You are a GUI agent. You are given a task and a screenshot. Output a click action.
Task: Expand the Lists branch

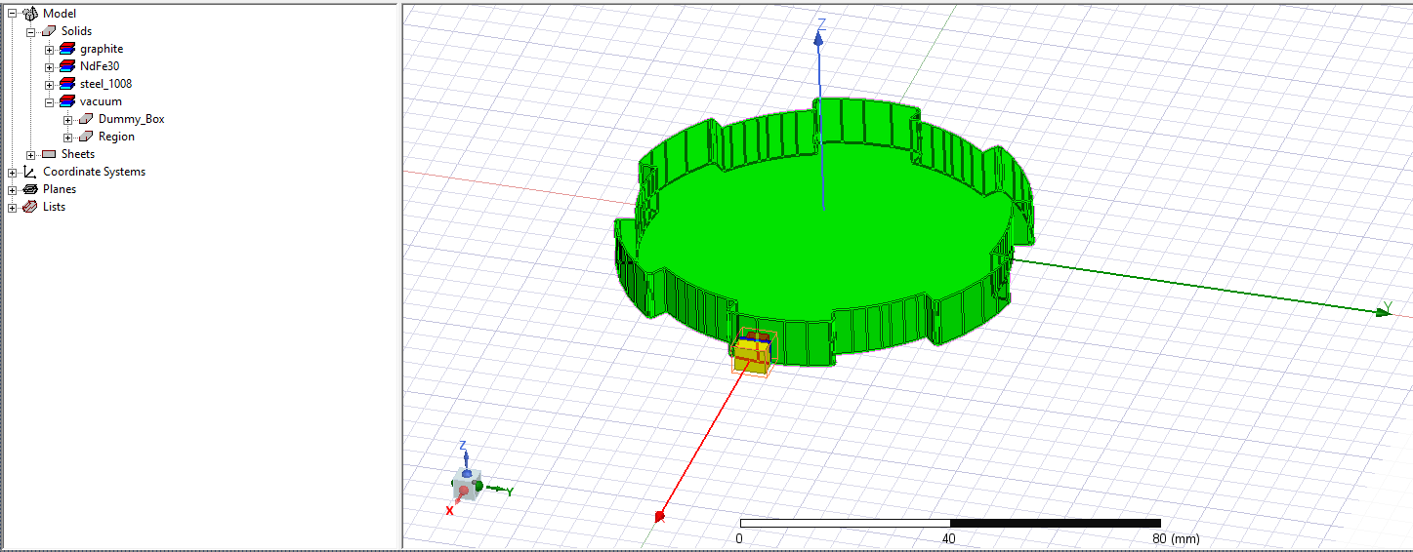[x=13, y=207]
